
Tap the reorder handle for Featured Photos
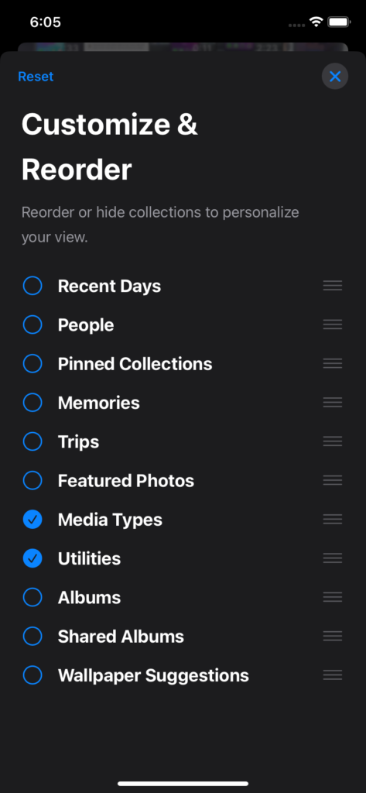333,480
